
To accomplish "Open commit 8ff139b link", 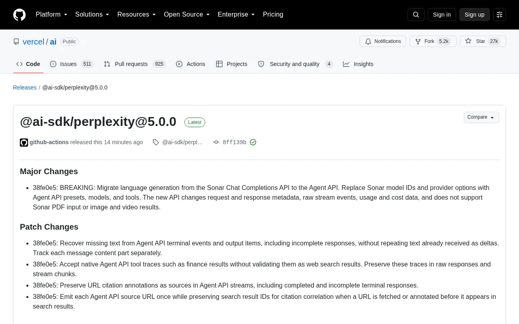I will tap(234, 142).
